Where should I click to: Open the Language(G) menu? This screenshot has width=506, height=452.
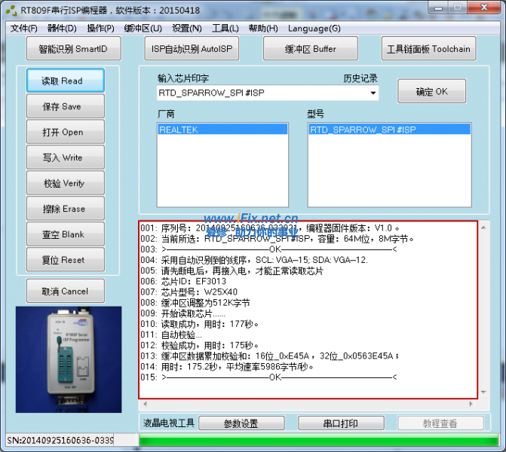point(314,29)
